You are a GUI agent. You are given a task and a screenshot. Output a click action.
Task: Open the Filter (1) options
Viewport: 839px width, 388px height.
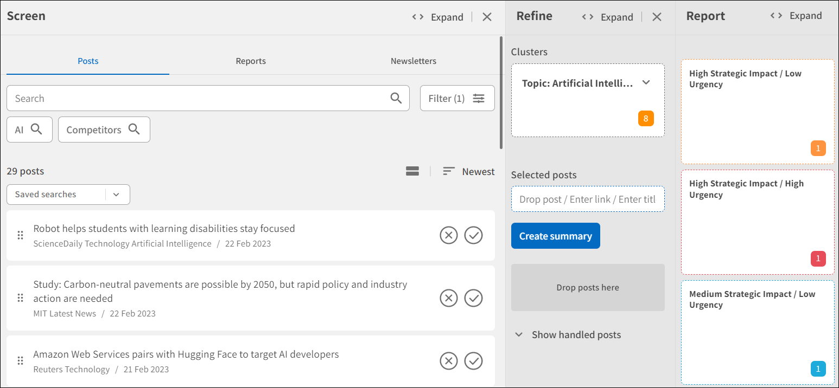[457, 98]
